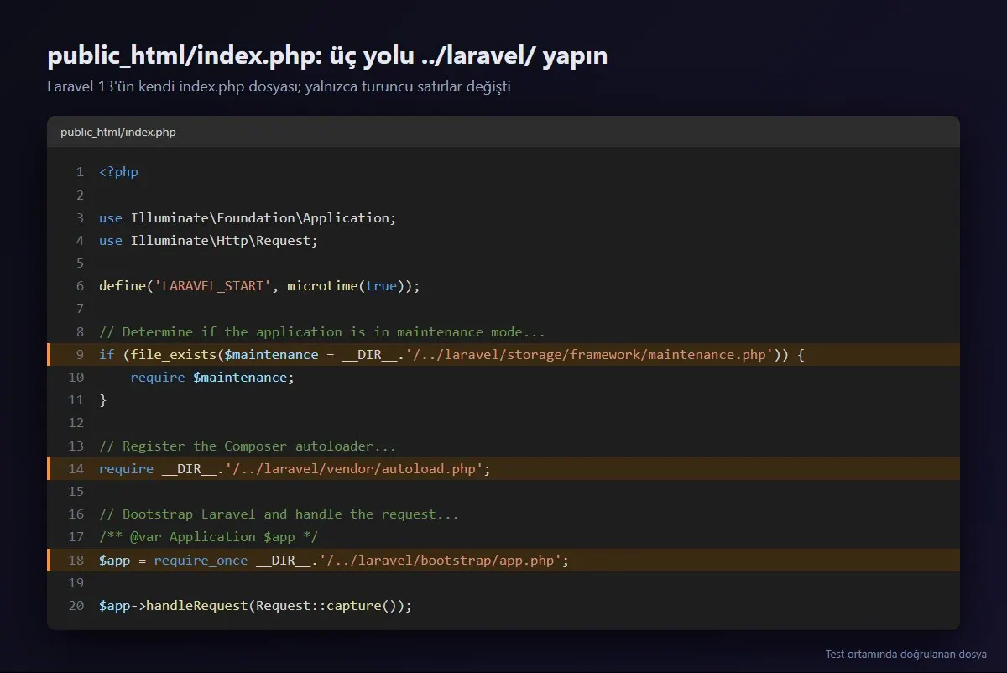
Task: Click the highlighted file_exists maintenance.php line
Action: coord(503,354)
